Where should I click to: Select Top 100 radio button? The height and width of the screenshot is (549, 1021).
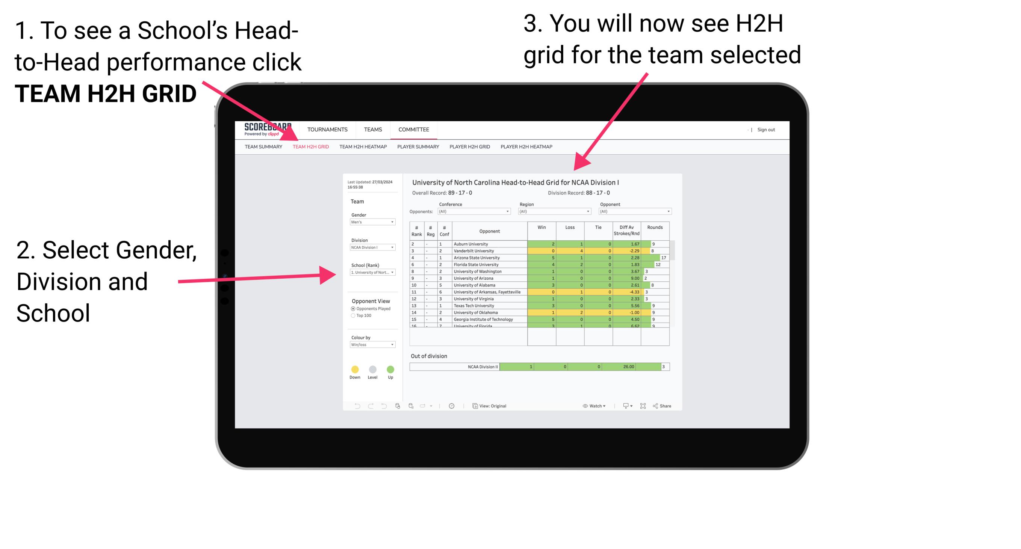point(352,317)
